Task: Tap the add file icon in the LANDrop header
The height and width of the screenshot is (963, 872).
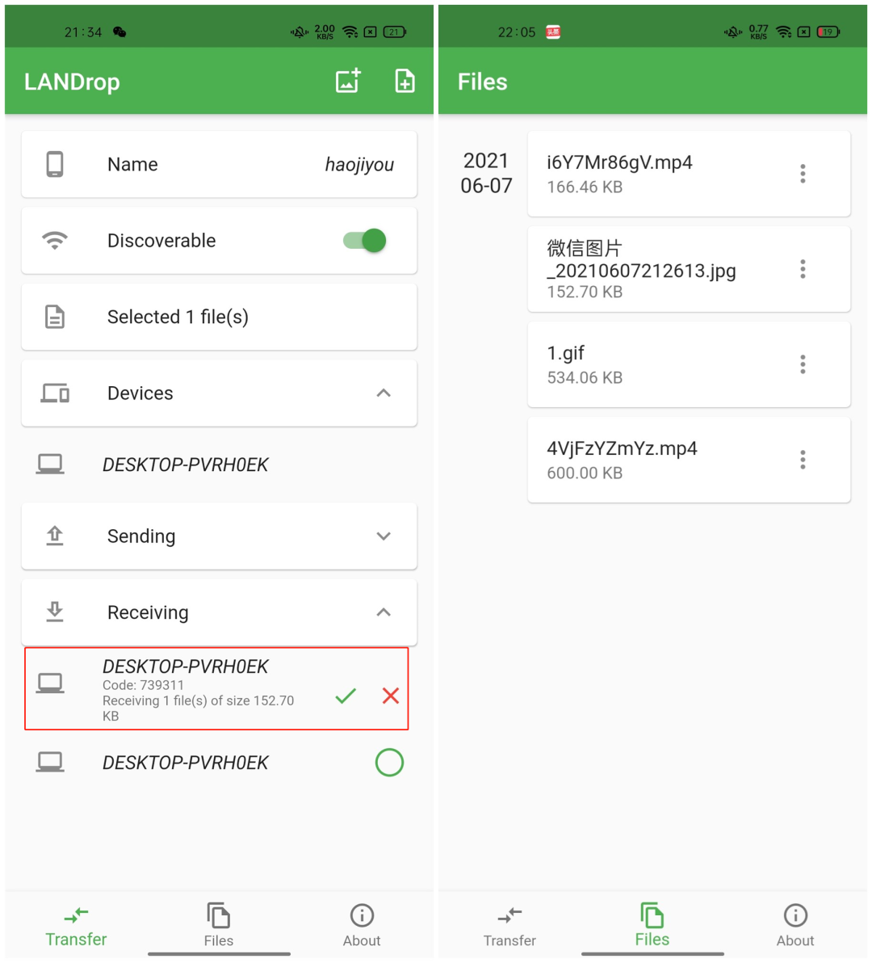Action: (405, 81)
